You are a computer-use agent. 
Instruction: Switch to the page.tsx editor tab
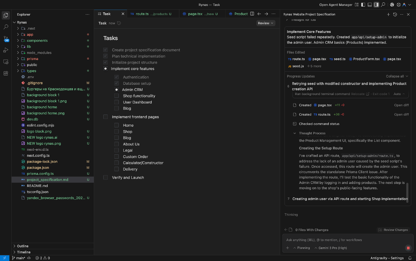pos(195,14)
